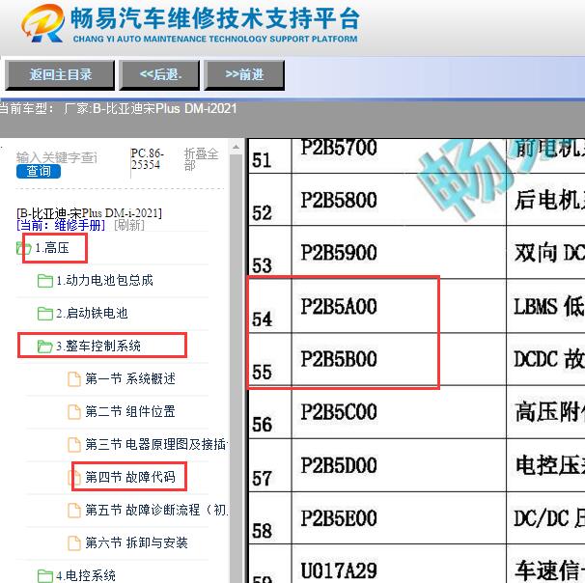This screenshot has height=583, width=585.
Task: Select fault code P2B5C00 cell
Action: (399, 412)
